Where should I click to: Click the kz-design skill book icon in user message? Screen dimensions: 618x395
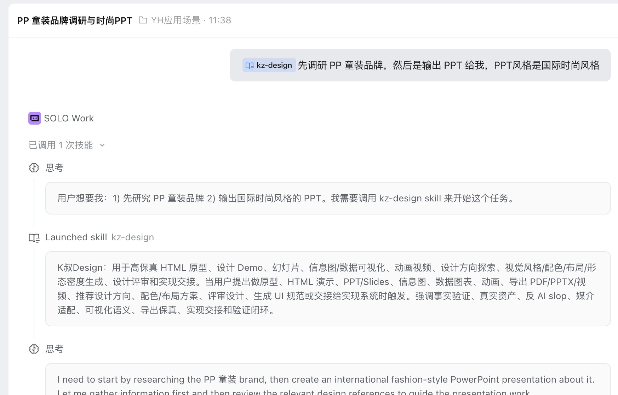250,65
